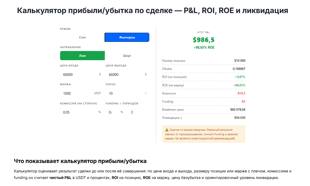310x186 pixels.
Task: Choose the Шорт direction
Action: (127, 56)
